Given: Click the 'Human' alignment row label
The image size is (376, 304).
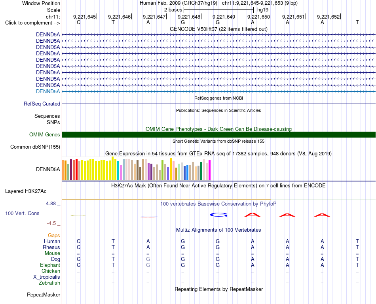Looking at the screenshot, I should (52, 241).
